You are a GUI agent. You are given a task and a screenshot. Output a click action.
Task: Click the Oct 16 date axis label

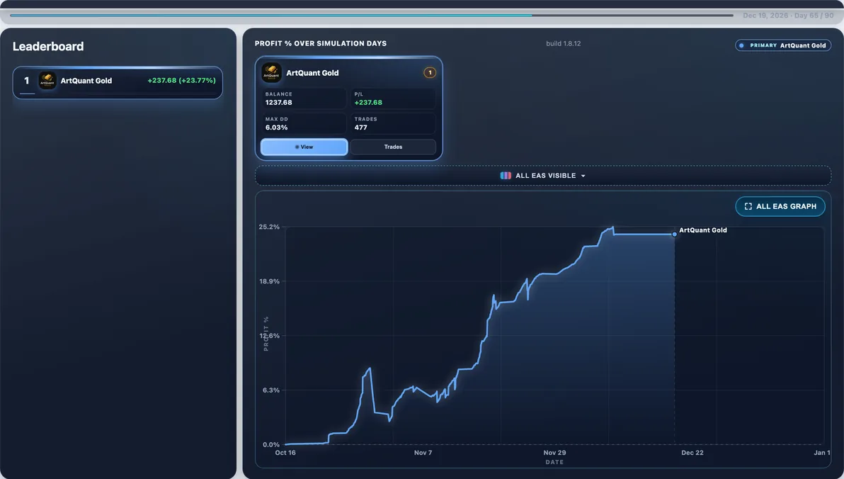(x=285, y=453)
